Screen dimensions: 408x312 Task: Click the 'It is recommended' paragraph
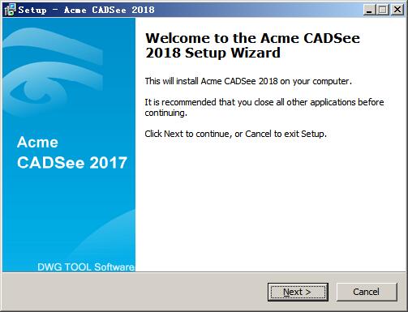click(264, 107)
